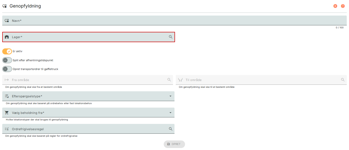
Task: Click the list icon in Efterspørgselstype
Action: click(7, 96)
